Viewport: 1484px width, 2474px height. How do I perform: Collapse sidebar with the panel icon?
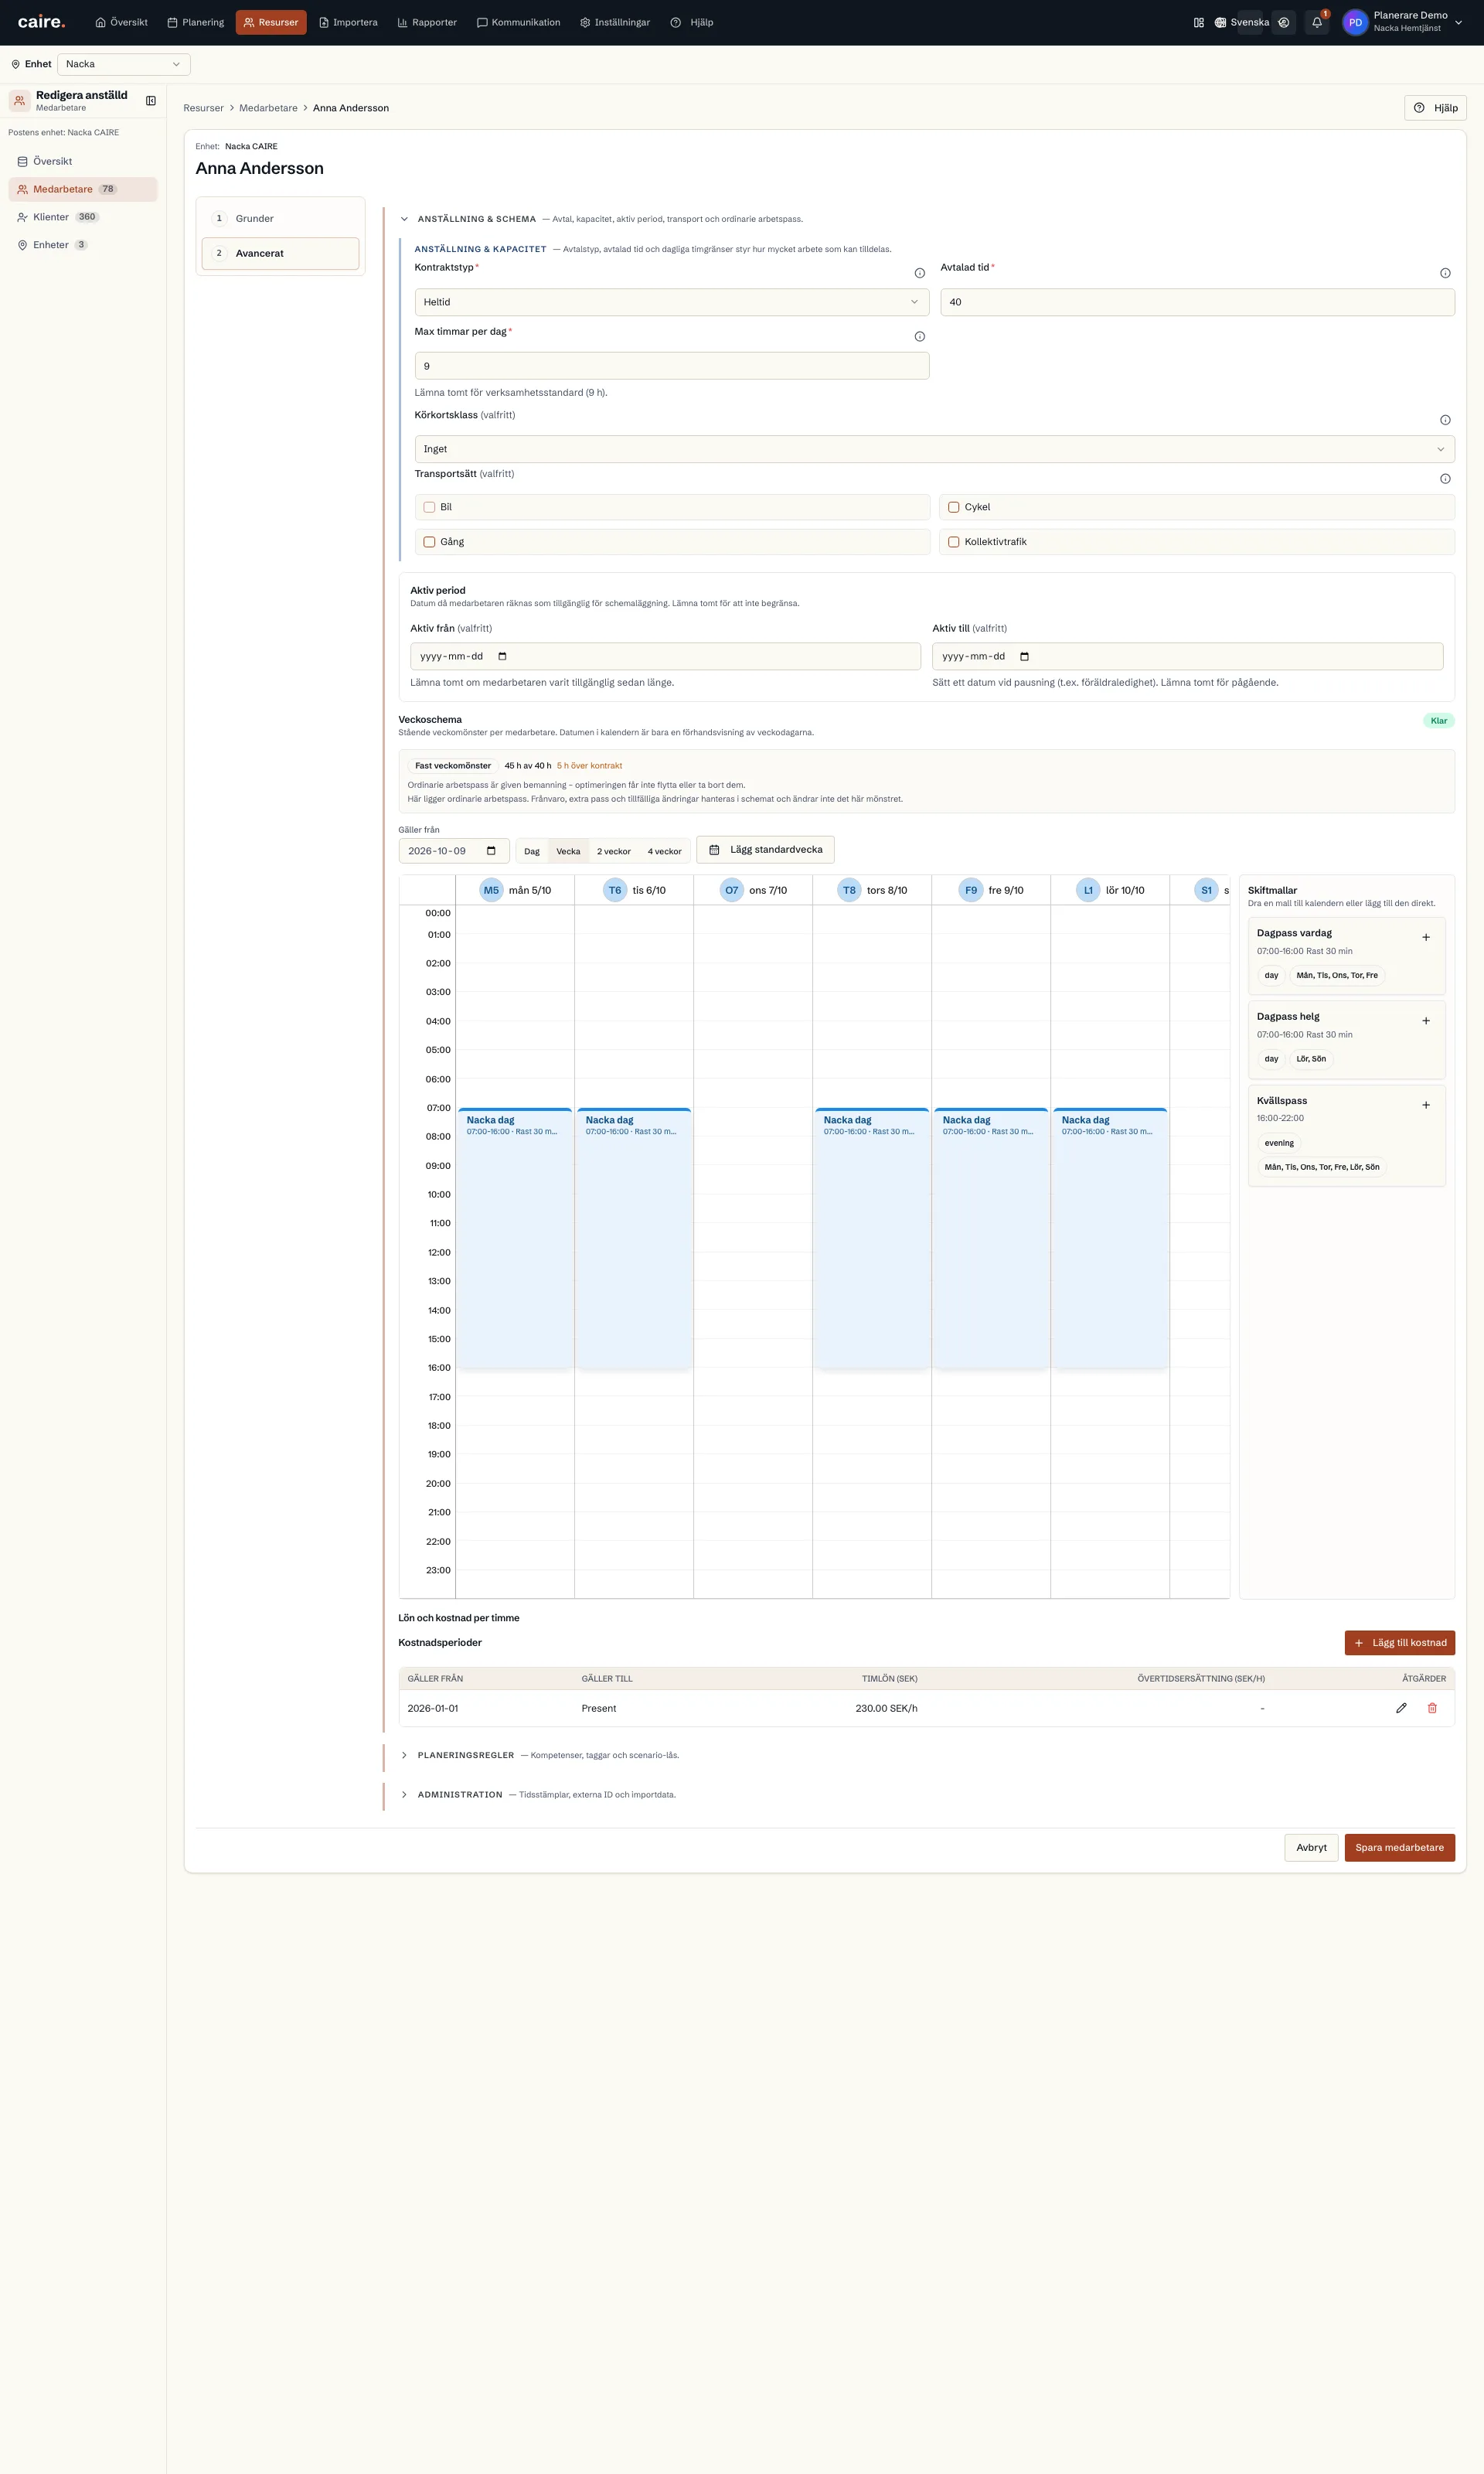[151, 101]
